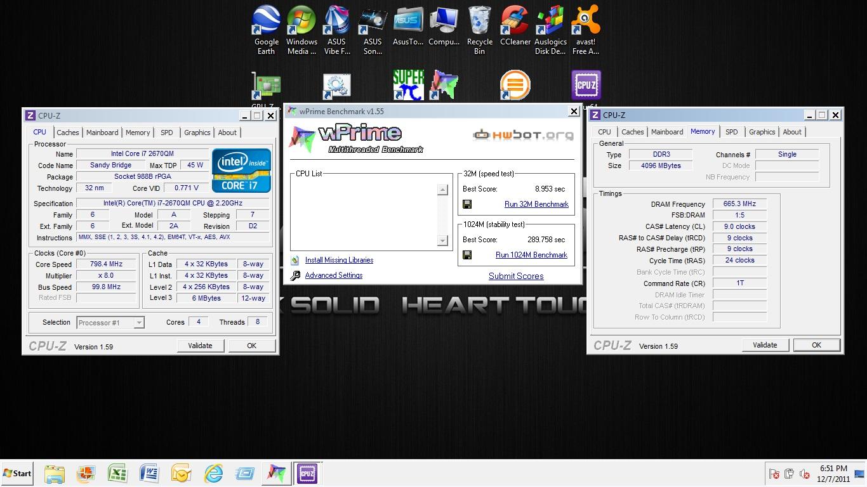Launch the wPrime desktop shortcut
This screenshot has width=867, height=487.
(444, 86)
